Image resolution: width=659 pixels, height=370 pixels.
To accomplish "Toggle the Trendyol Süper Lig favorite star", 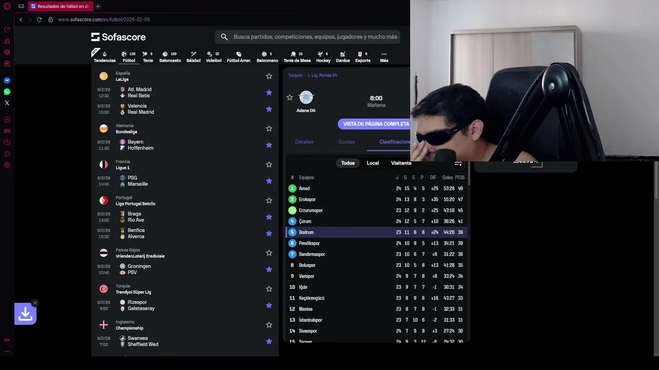I will (269, 289).
